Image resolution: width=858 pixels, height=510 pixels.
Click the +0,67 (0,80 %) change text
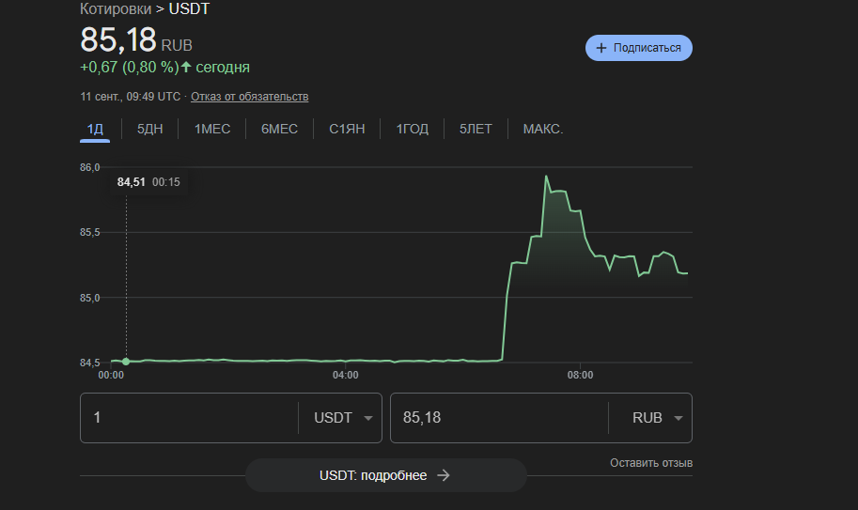coord(130,68)
